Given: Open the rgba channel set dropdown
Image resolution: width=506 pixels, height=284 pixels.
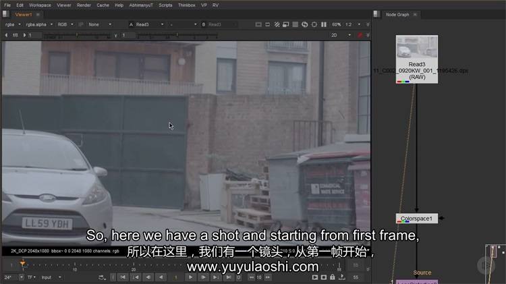Looking at the screenshot, I should pyautogui.click(x=13, y=24).
